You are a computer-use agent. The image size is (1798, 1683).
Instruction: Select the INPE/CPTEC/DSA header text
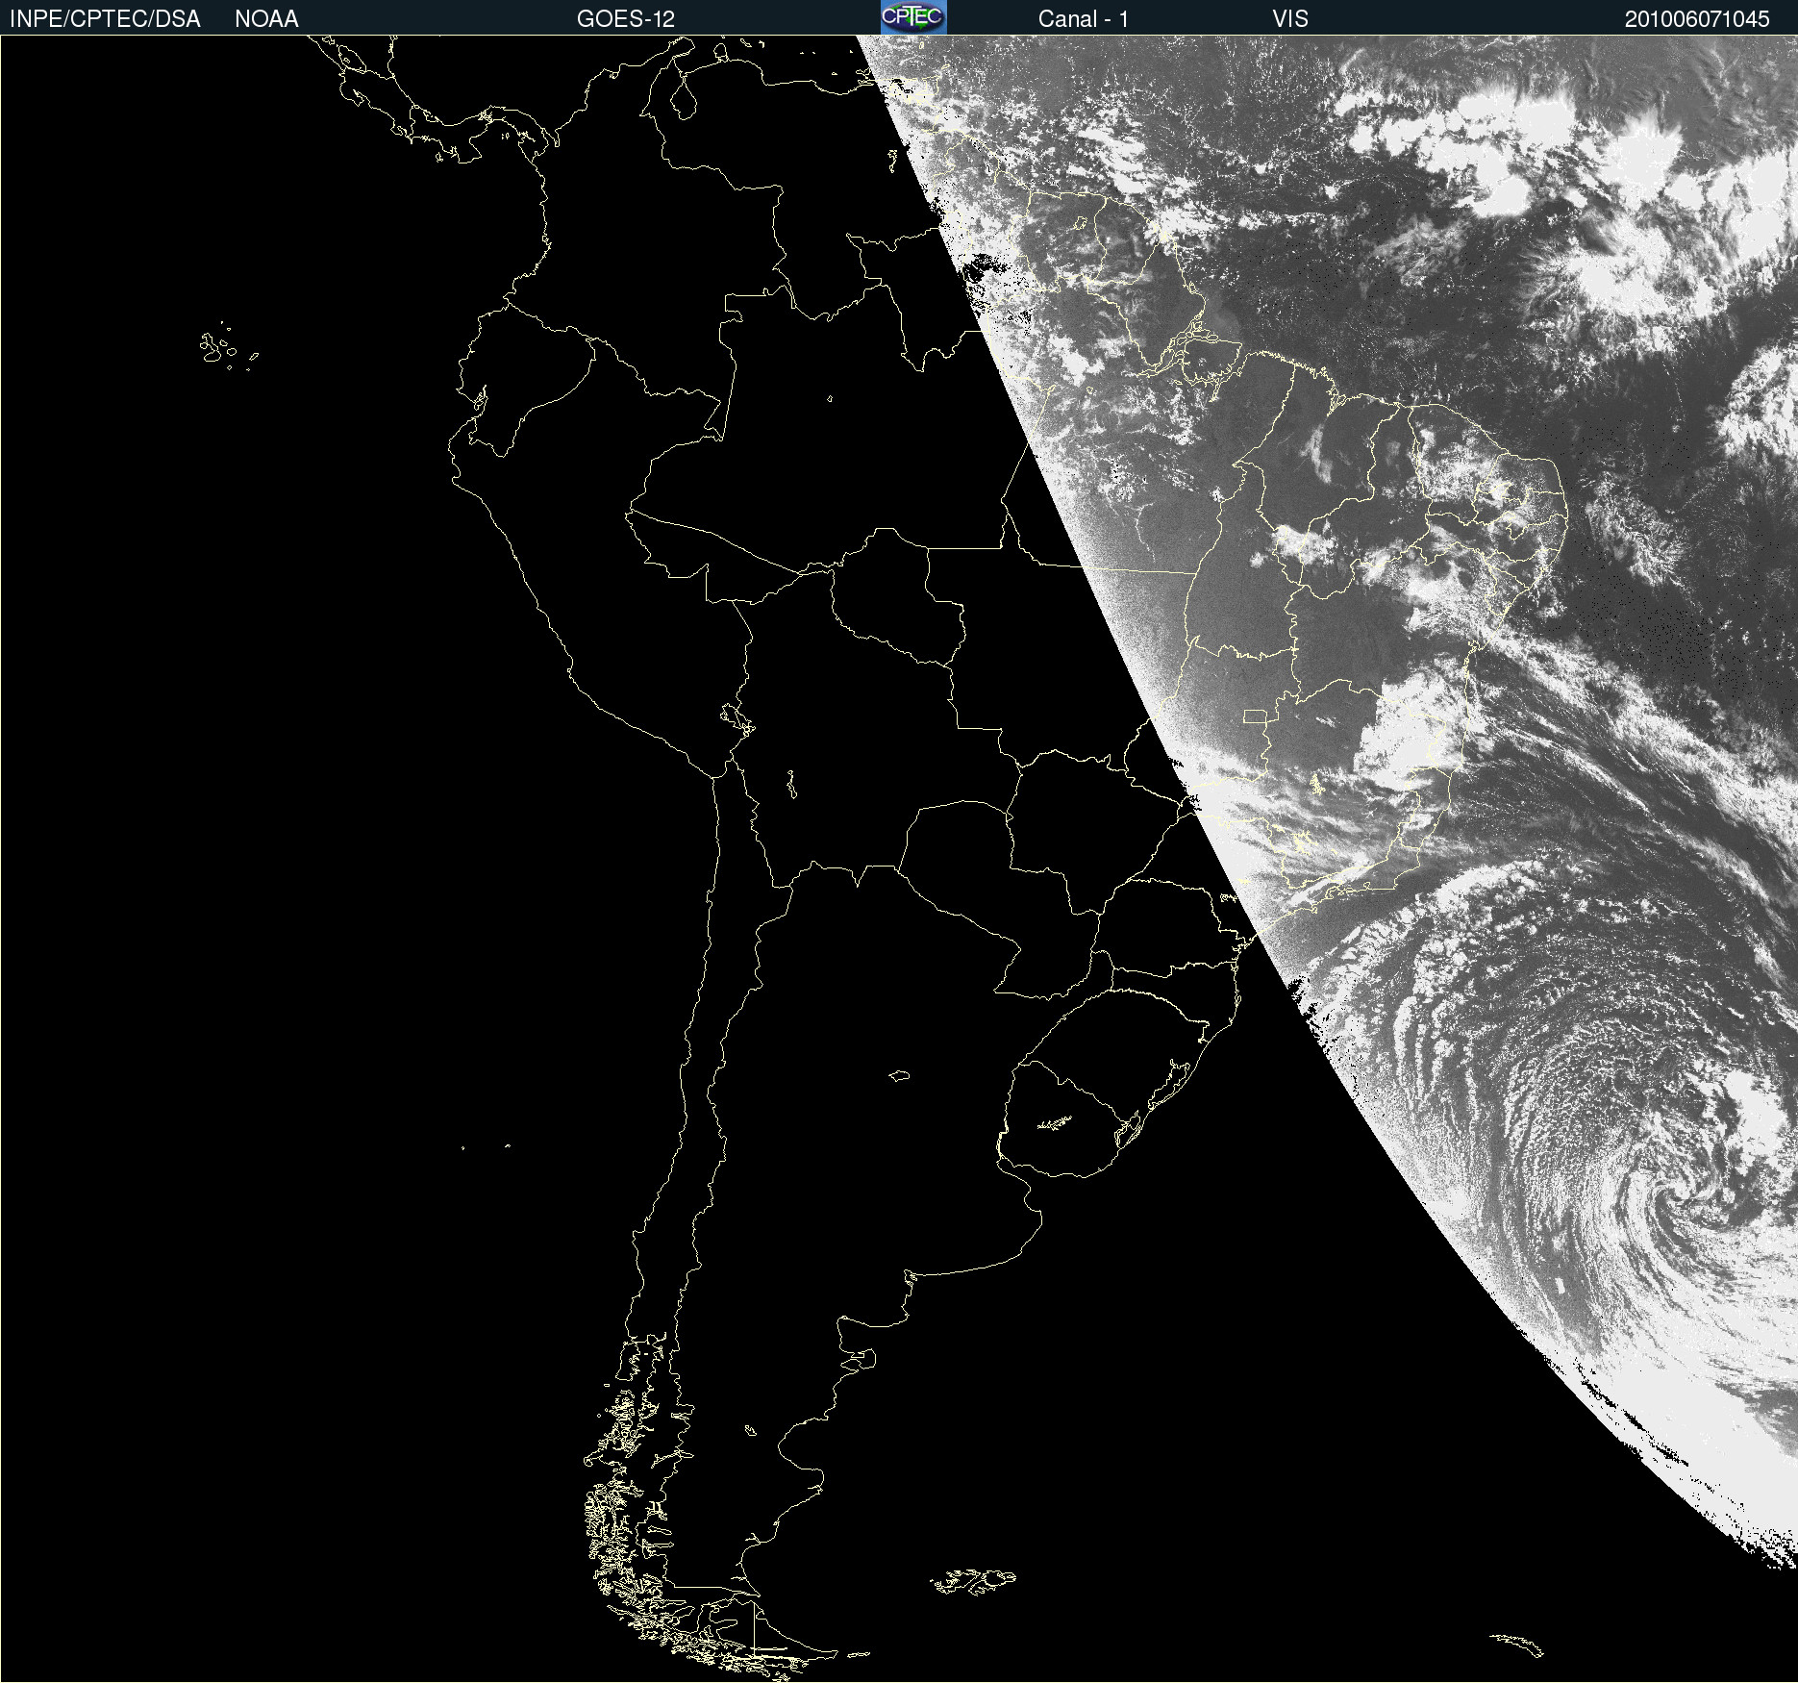(x=105, y=19)
